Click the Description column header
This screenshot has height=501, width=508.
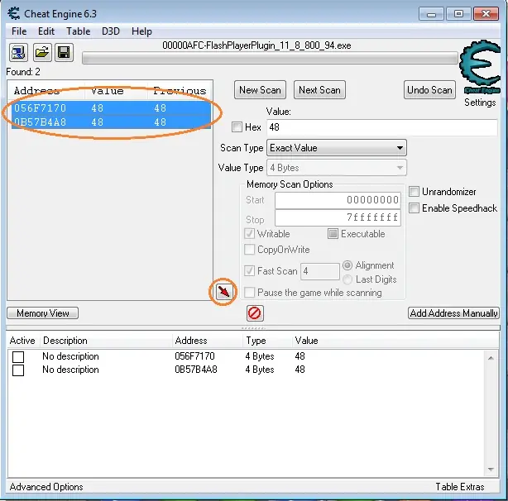tap(65, 341)
